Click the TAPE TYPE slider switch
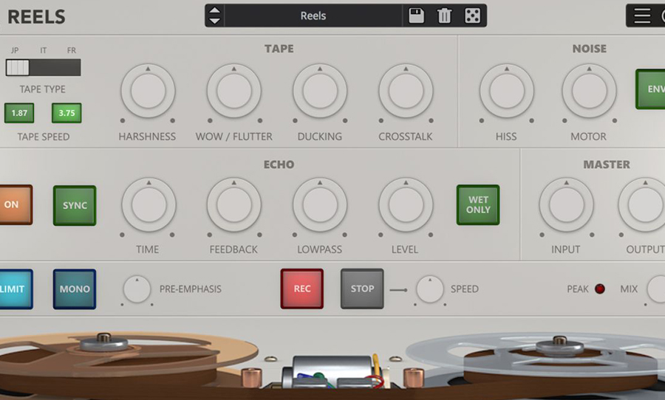The image size is (665, 400). coord(43,68)
